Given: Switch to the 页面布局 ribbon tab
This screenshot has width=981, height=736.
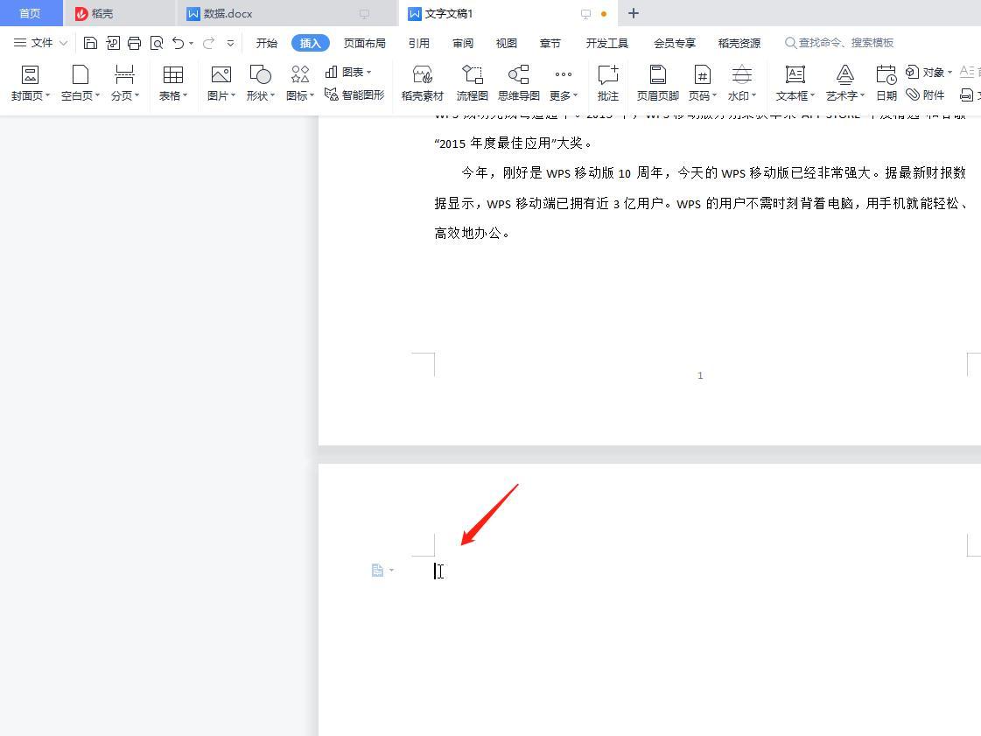Looking at the screenshot, I should coord(364,43).
